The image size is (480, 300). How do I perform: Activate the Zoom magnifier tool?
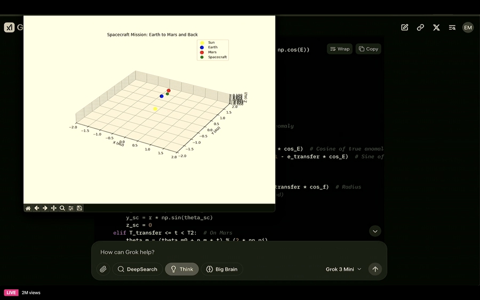62,208
